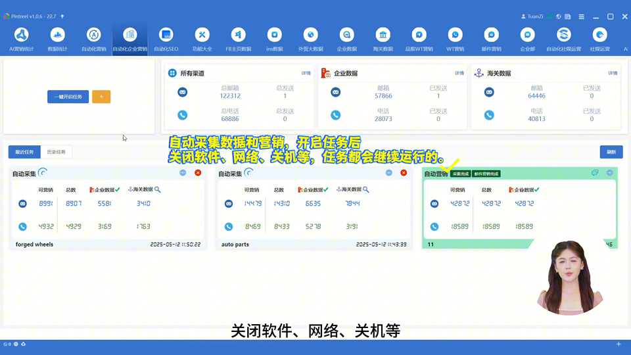Remove the auto parts collection task
631x355 pixels.
[x=404, y=173]
